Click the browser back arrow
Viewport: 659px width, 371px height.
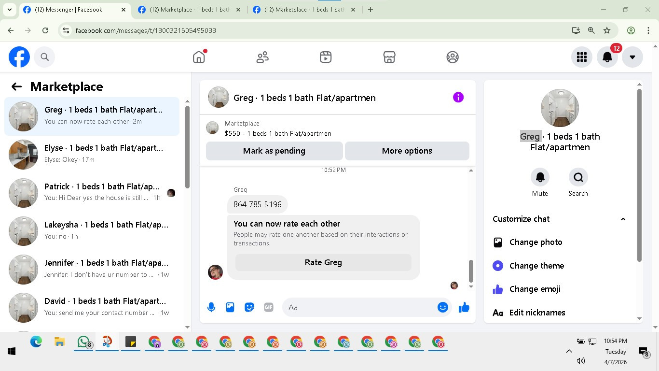[x=11, y=30]
